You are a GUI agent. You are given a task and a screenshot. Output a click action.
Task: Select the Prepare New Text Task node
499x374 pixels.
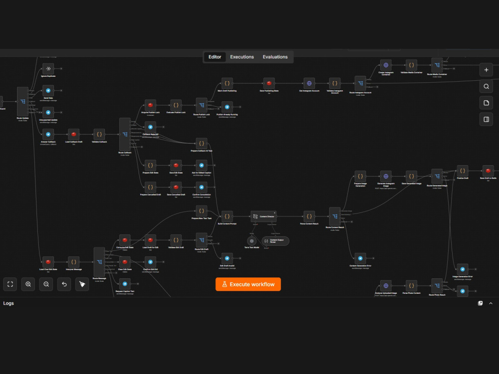(x=202, y=211)
